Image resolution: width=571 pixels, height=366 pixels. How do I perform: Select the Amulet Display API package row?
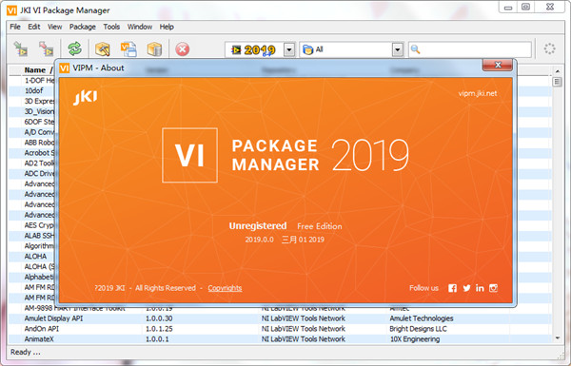[x=279, y=318]
